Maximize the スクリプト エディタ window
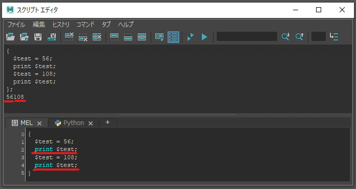Screen dimensions: 356x189 point(319,10)
